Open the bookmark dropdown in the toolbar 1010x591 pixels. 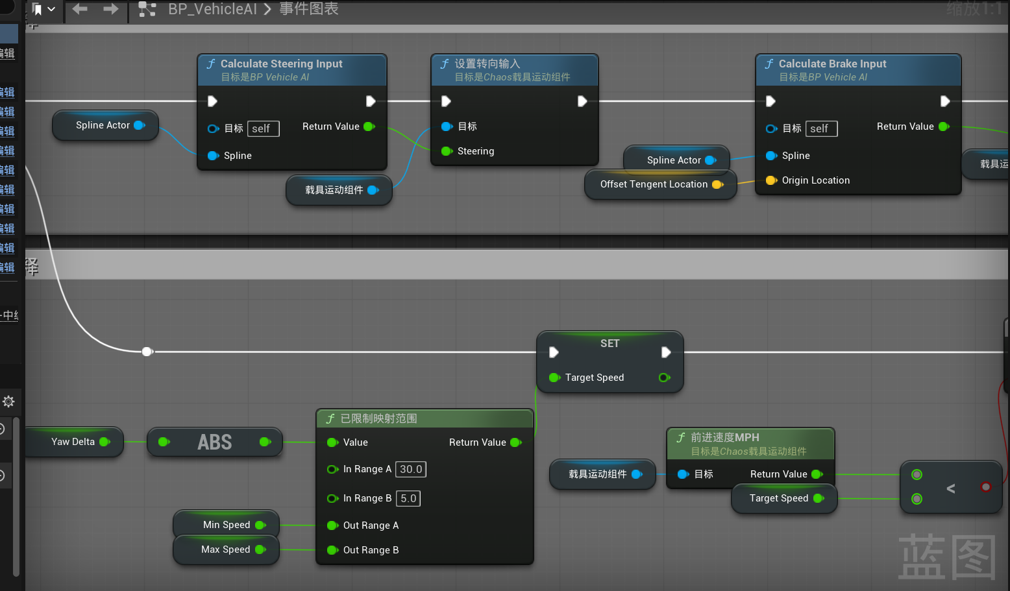tap(44, 9)
